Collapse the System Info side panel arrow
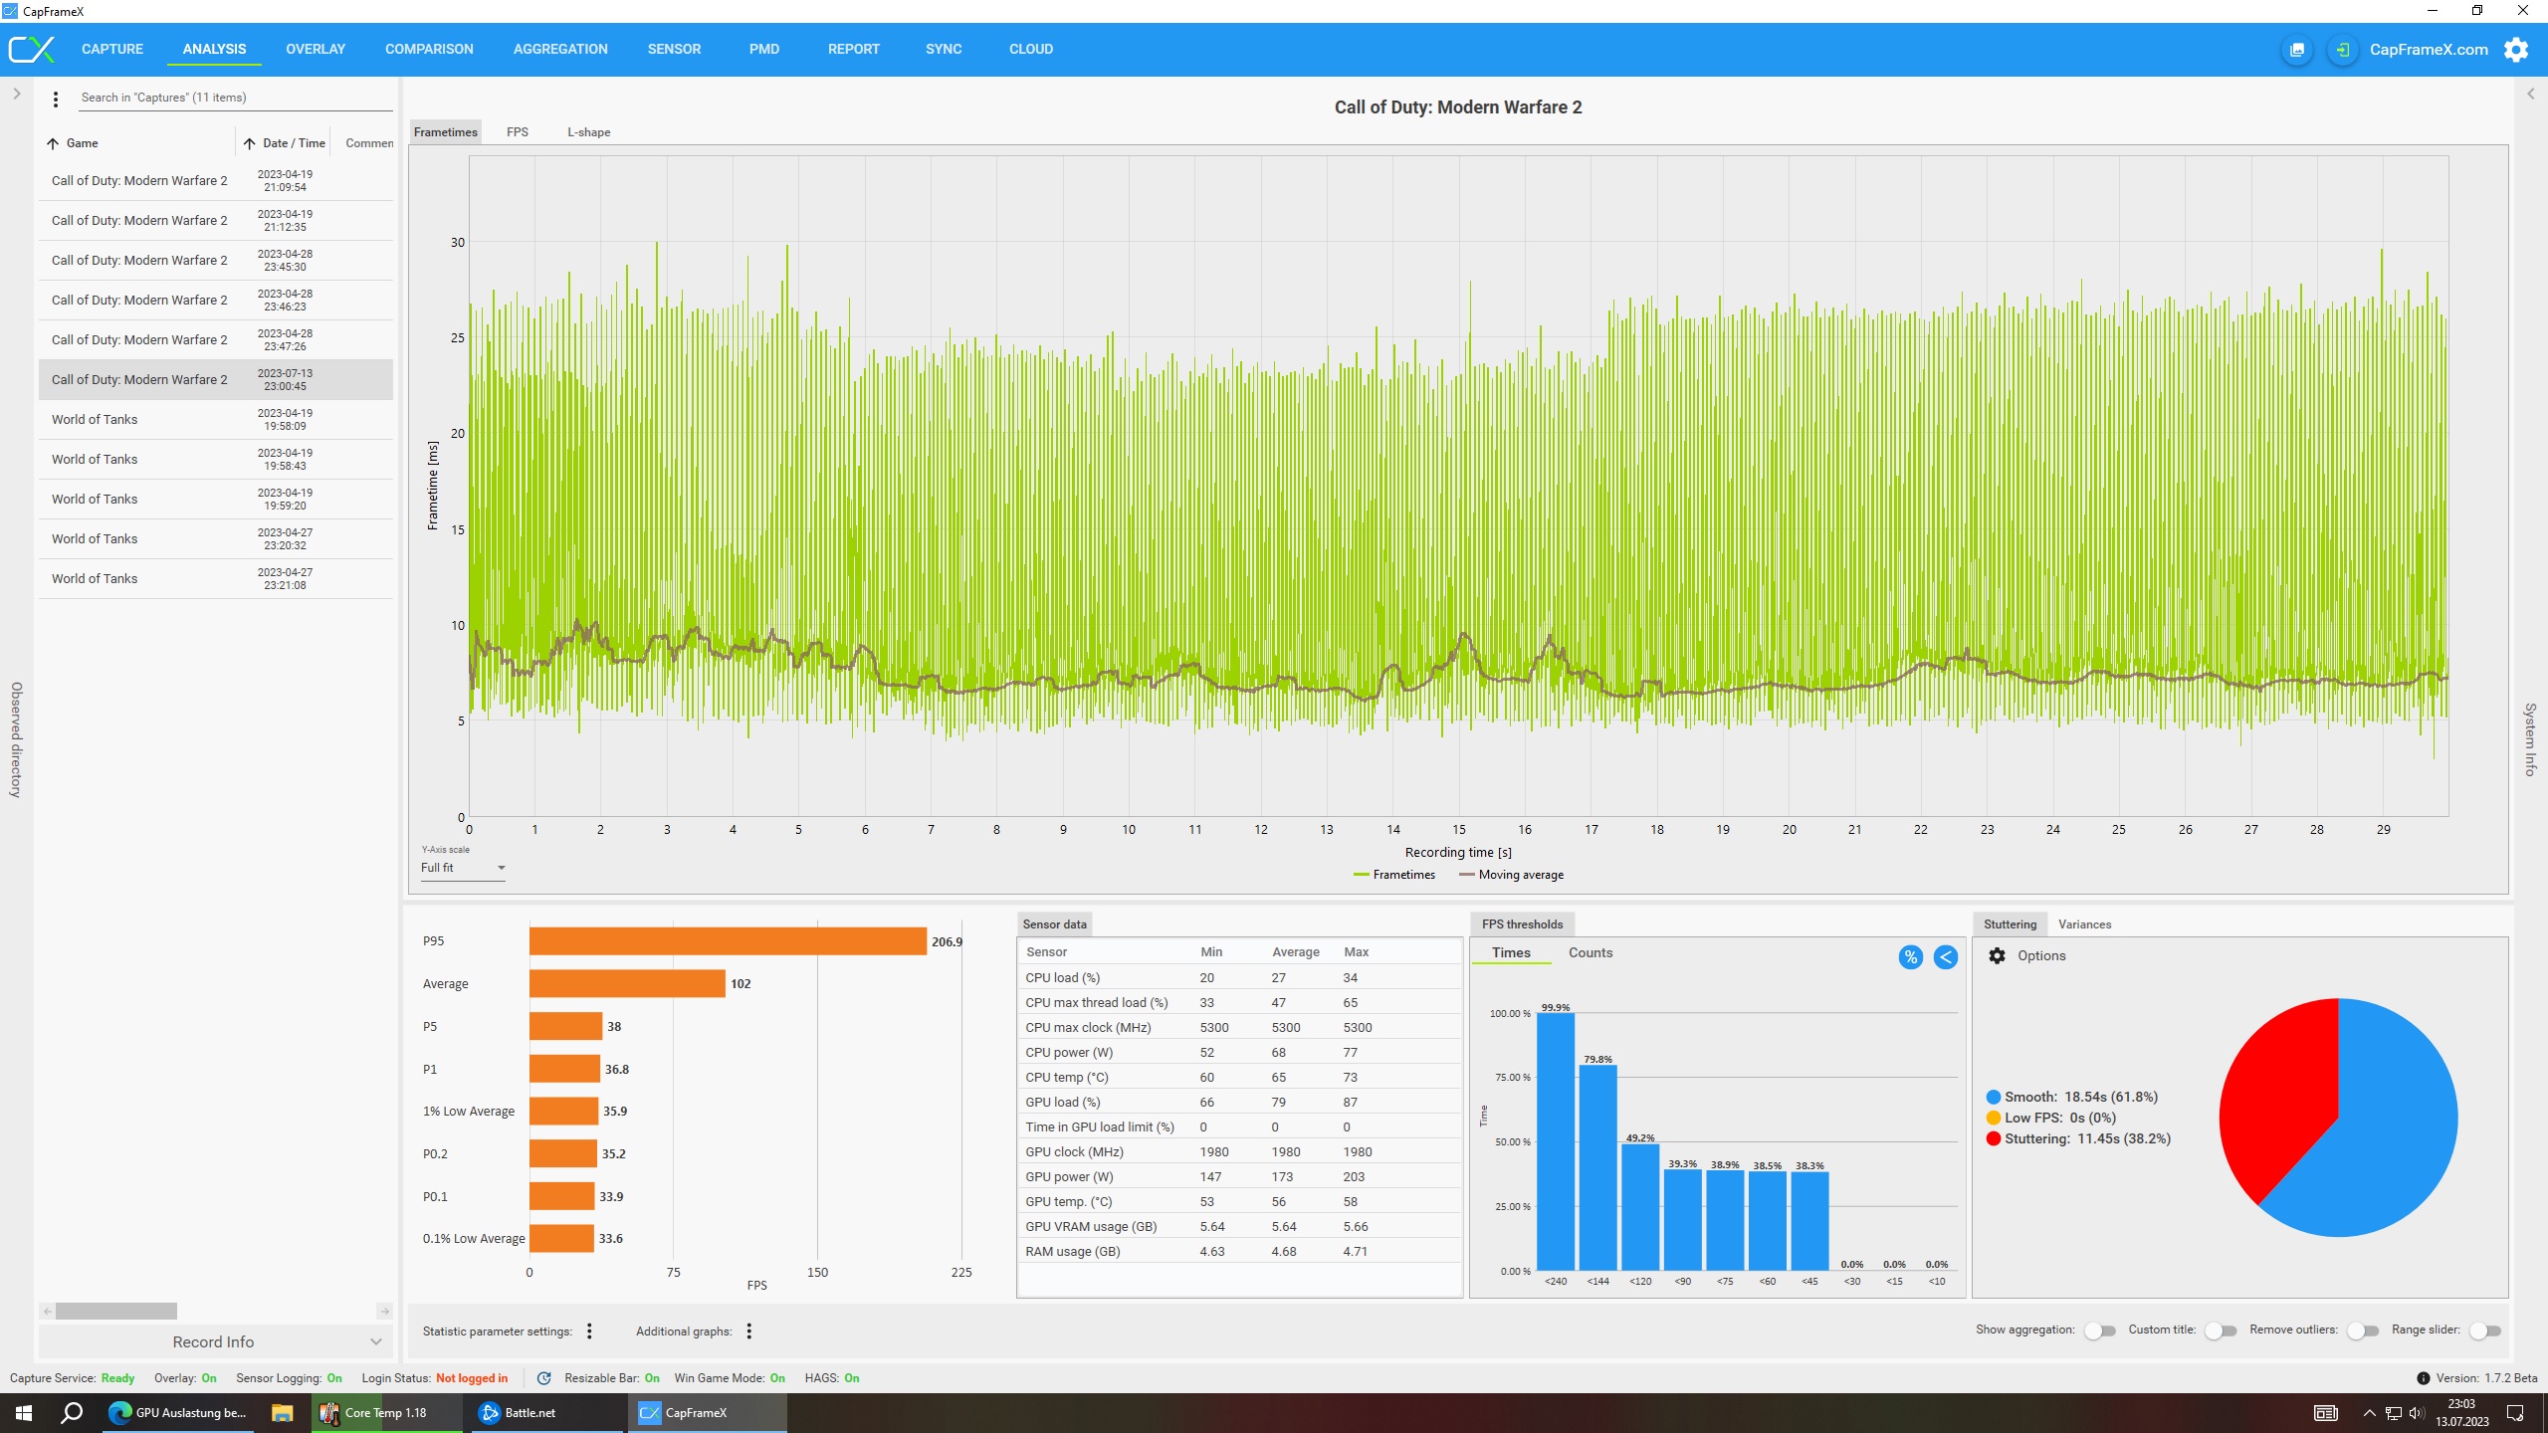This screenshot has width=2548, height=1433. click(2530, 94)
